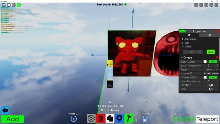Click the Mode: Move label

pyautogui.click(x=110, y=110)
